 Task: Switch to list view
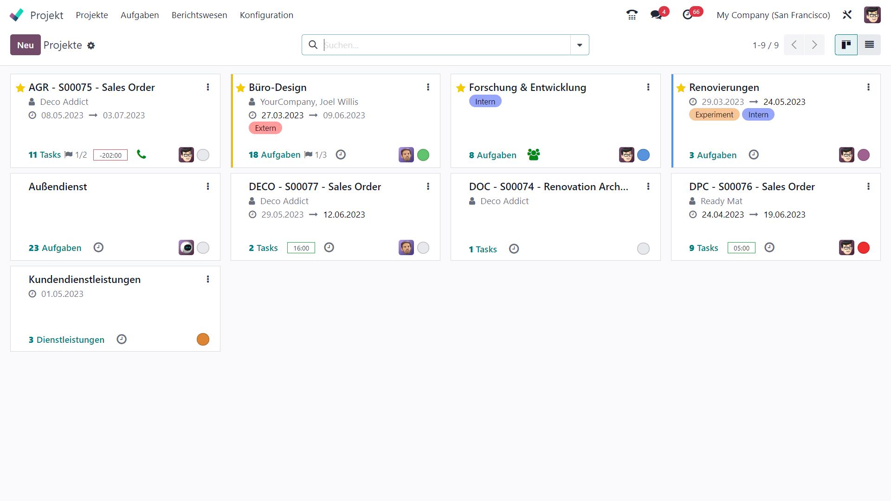coord(869,45)
